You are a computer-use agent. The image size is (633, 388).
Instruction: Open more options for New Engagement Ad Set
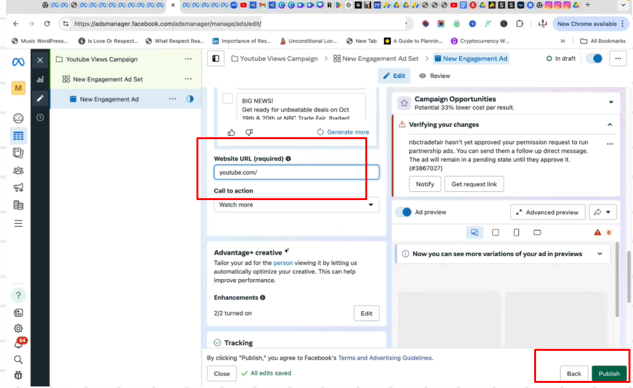click(188, 79)
